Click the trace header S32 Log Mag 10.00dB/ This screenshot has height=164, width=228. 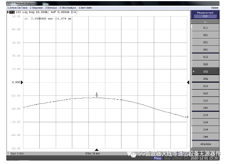[32, 12]
